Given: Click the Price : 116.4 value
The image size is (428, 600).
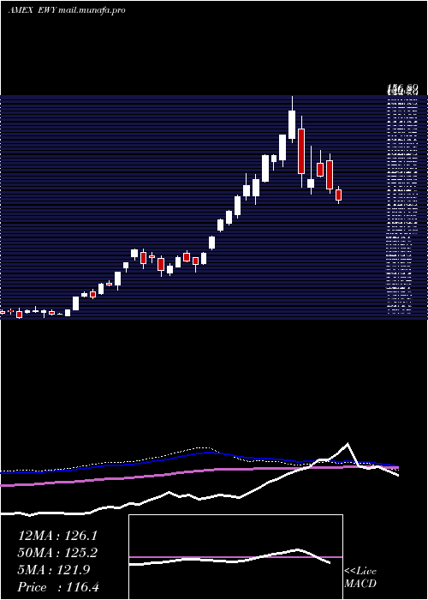Looking at the screenshot, I should [58, 587].
